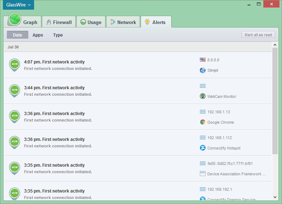Screen dimensions: 282x204
Task: Minimize the GlassWire window
Action: point(249,5)
